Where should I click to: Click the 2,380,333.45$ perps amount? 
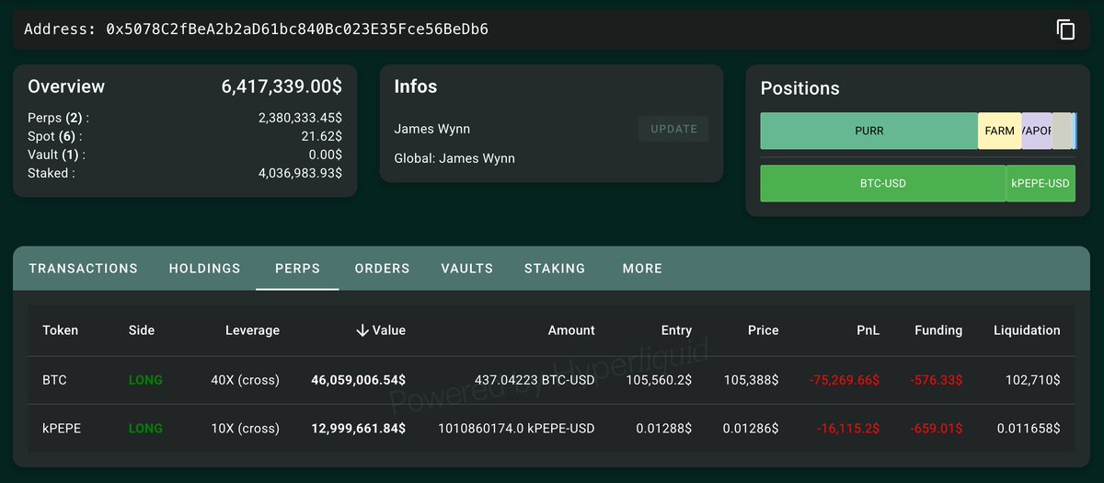[x=301, y=118]
